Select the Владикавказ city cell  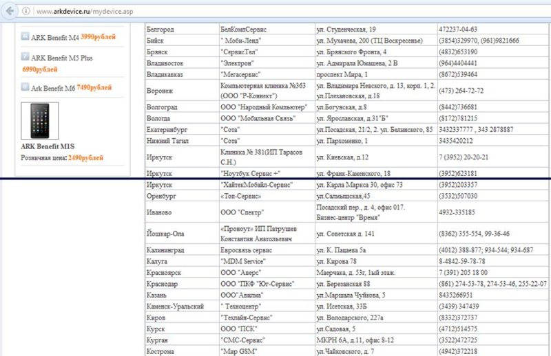tap(182, 74)
